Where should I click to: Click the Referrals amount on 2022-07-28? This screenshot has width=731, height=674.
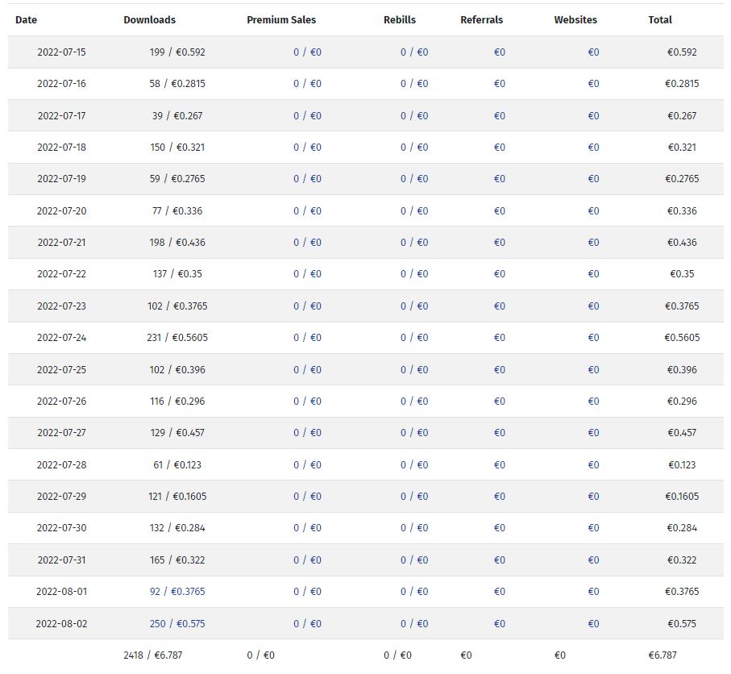pyautogui.click(x=500, y=465)
